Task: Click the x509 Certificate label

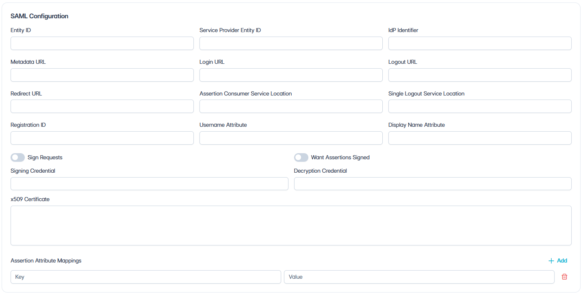Action: [30, 199]
